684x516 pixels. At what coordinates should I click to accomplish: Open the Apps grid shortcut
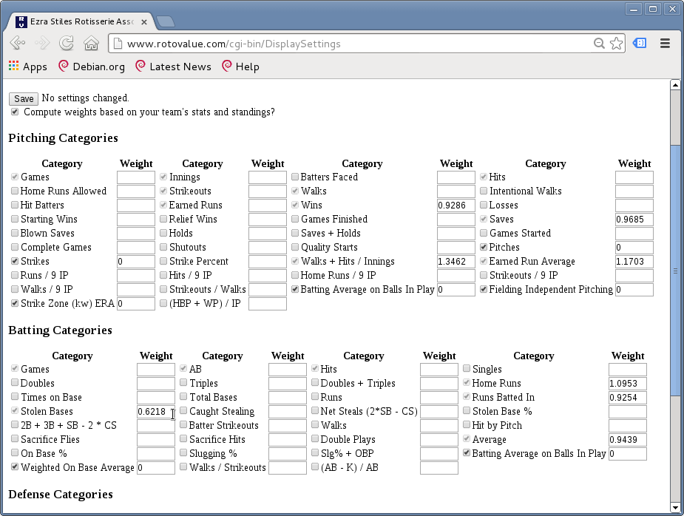27,67
